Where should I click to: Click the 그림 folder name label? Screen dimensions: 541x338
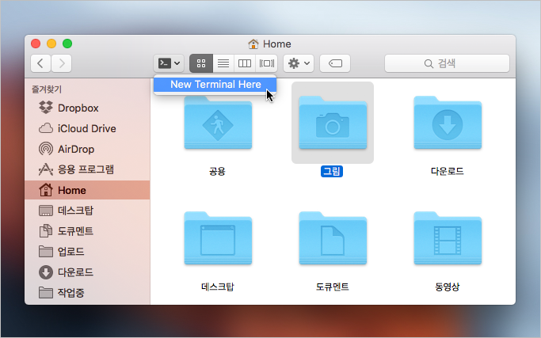pyautogui.click(x=332, y=171)
